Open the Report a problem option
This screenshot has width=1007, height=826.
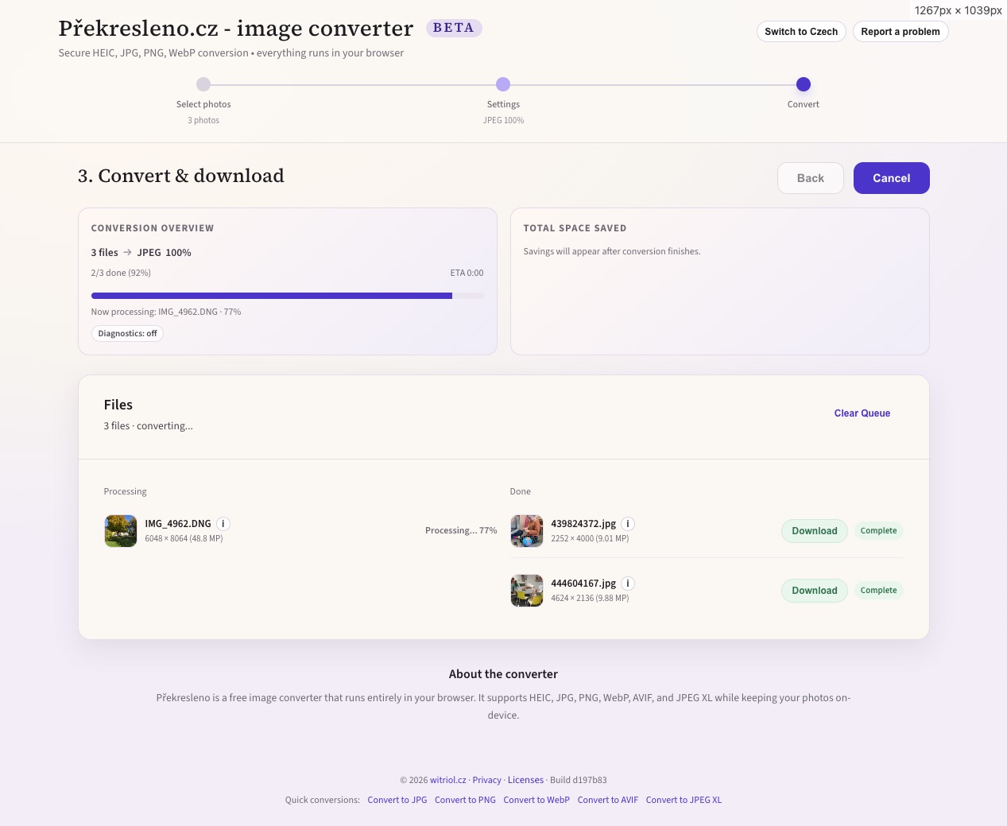tap(900, 31)
